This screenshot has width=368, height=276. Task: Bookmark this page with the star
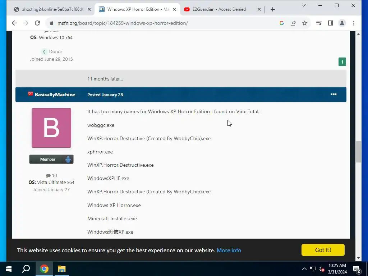point(305,23)
